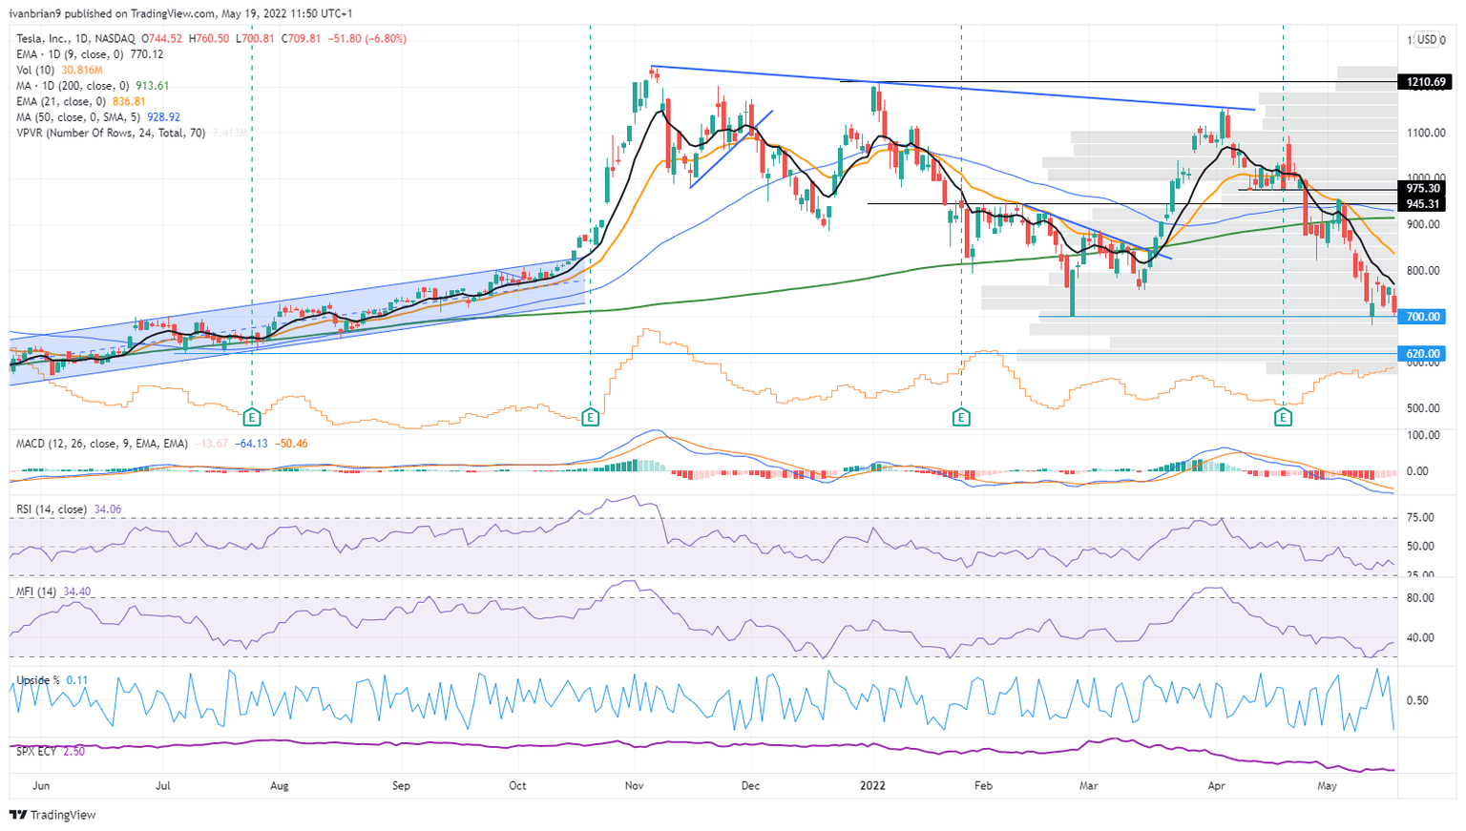Click the Sep label on the time axis
Viewport: 1466px width, 831px height.
(401, 786)
